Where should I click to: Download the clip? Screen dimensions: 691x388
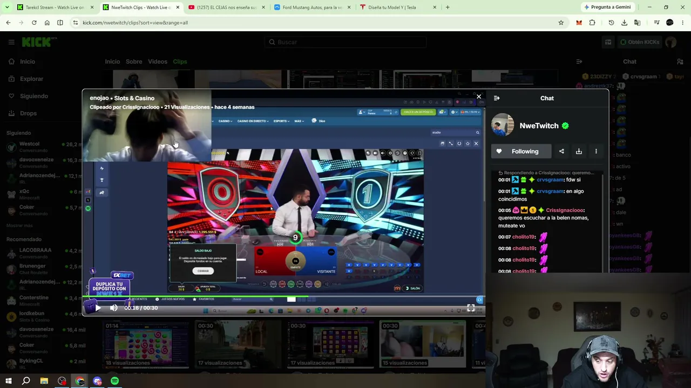(x=579, y=151)
